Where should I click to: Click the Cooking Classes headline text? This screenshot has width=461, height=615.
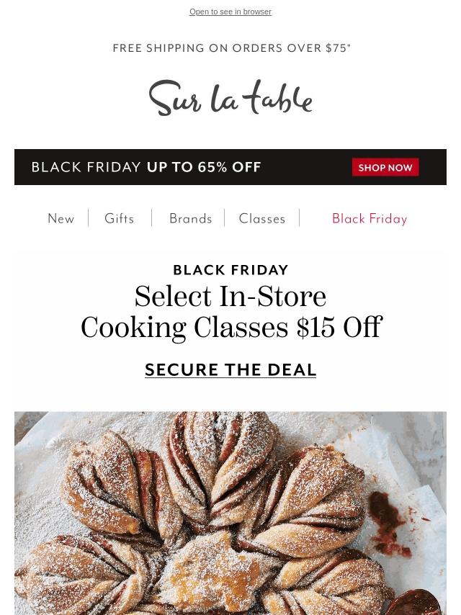(184, 328)
